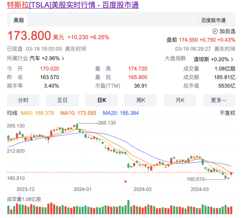This screenshot has width=242, height=218.
Task: Click the plus icon for 加自选
Action: 215,31
